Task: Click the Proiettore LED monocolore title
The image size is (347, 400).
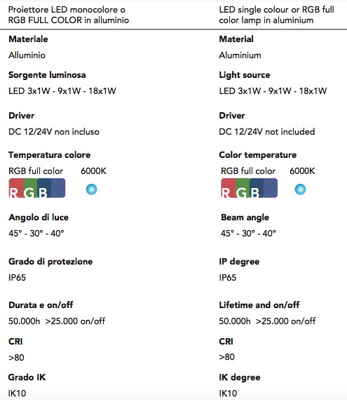Action: (69, 15)
